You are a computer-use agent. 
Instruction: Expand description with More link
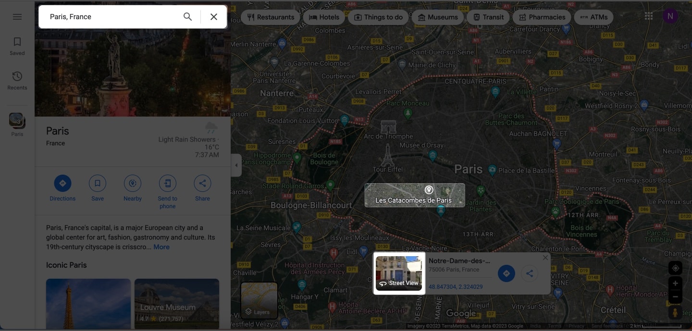(161, 247)
